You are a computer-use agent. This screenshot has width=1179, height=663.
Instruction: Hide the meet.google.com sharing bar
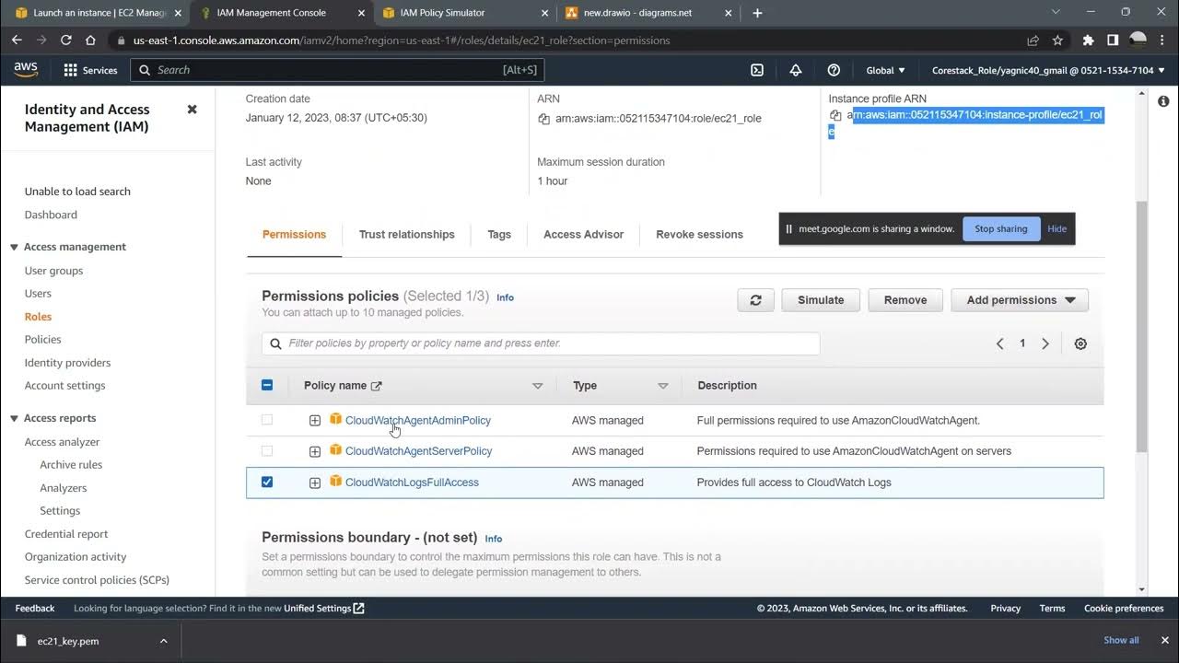point(1057,229)
